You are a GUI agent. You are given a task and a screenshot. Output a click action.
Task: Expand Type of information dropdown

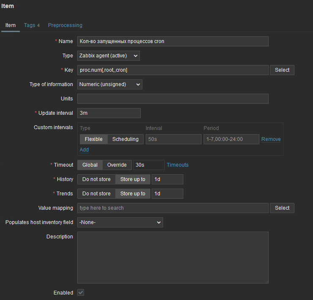[x=109, y=84]
